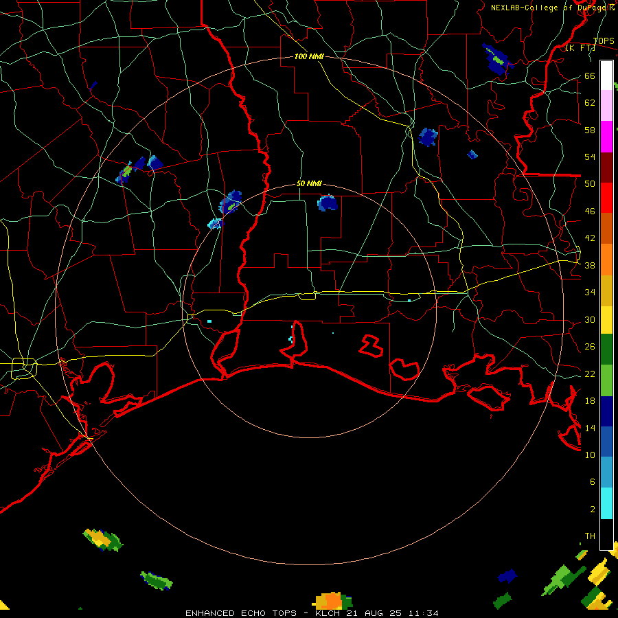The image size is (618, 618).
Task: Click the light green legend swatch
Action: point(606,380)
